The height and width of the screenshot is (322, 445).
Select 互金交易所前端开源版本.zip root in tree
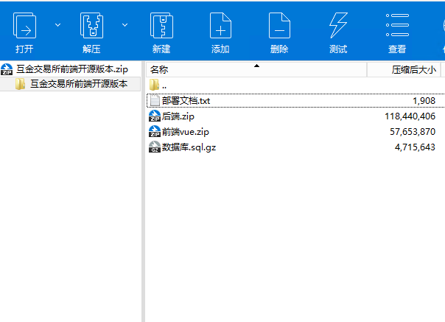click(x=72, y=69)
